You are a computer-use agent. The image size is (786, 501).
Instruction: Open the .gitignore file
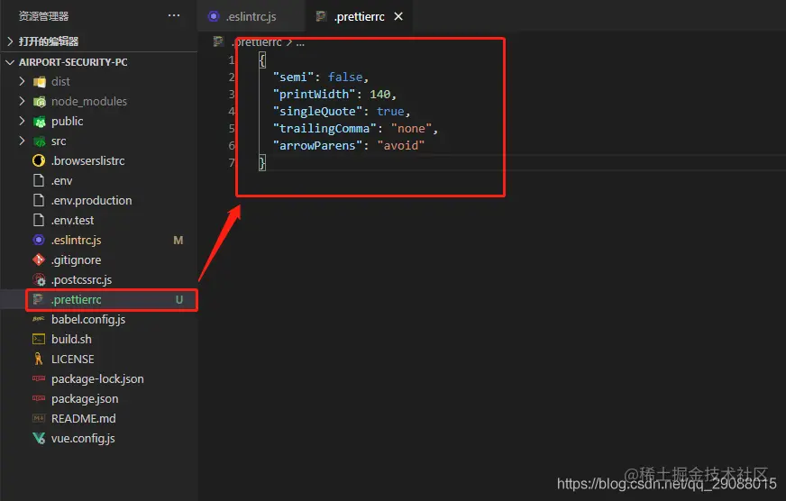tap(76, 260)
